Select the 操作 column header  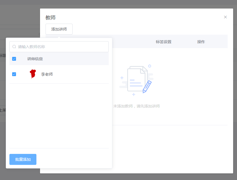(201, 41)
